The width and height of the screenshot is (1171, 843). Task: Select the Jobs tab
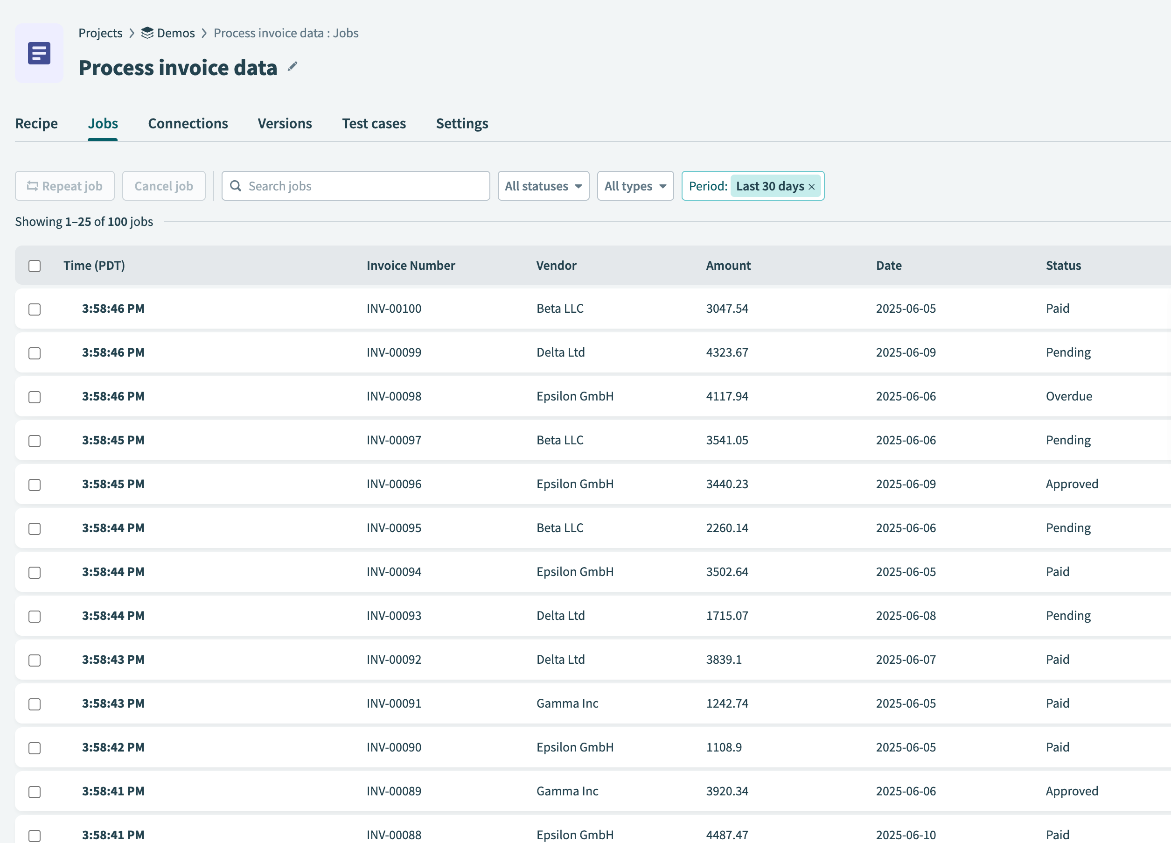(103, 123)
